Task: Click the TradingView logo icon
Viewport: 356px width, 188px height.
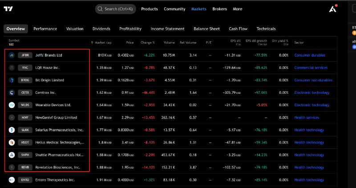Action: coord(8,9)
